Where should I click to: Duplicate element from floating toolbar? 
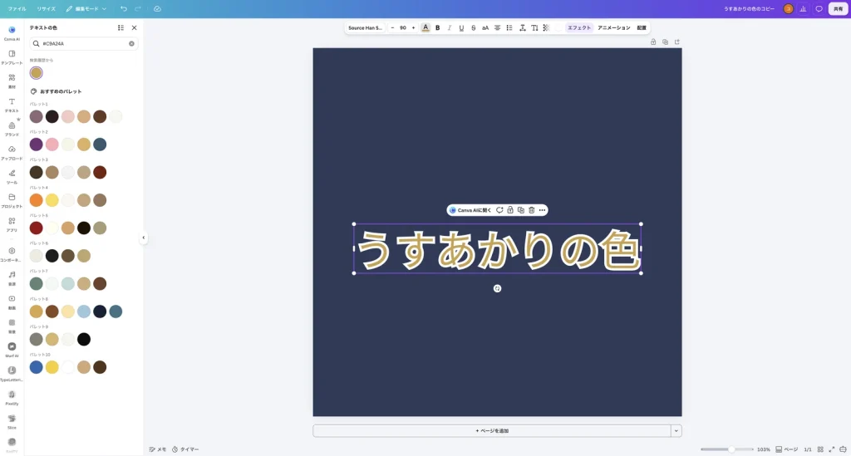(520, 210)
